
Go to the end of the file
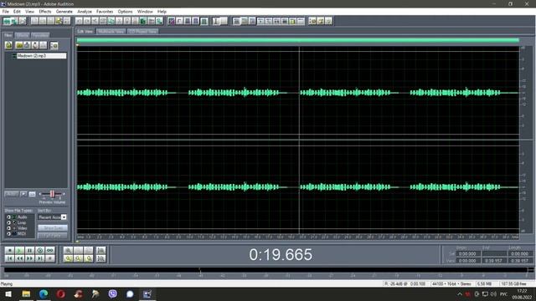click(x=40, y=258)
